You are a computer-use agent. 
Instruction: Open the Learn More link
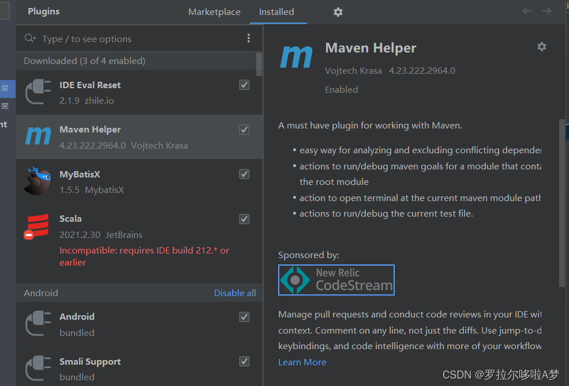pyautogui.click(x=302, y=362)
